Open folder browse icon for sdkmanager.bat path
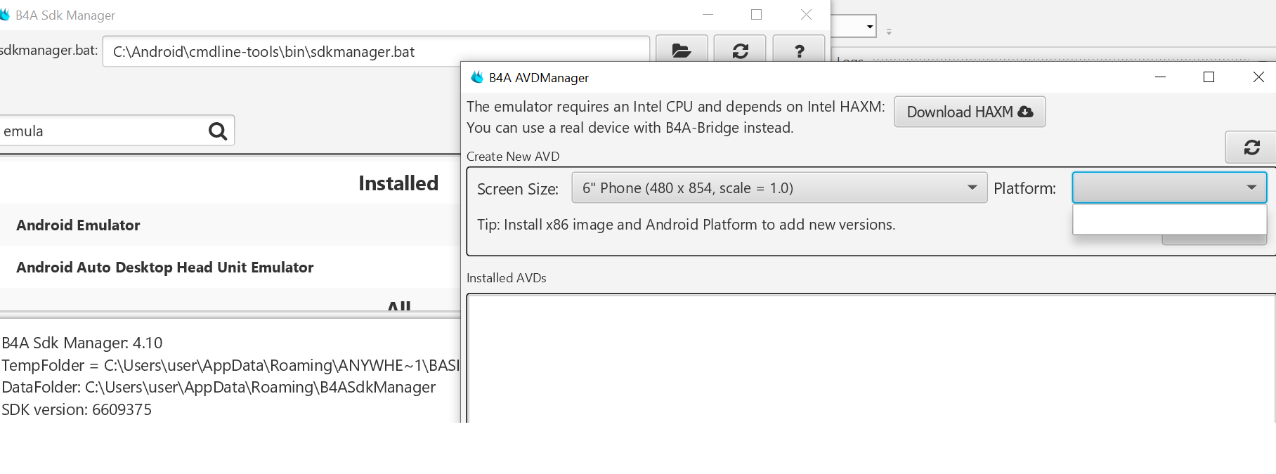Image resolution: width=1276 pixels, height=474 pixels. tap(681, 50)
